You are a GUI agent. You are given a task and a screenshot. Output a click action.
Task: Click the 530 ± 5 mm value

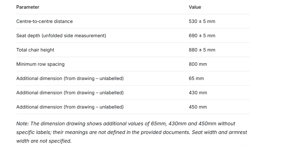pyautogui.click(x=202, y=21)
